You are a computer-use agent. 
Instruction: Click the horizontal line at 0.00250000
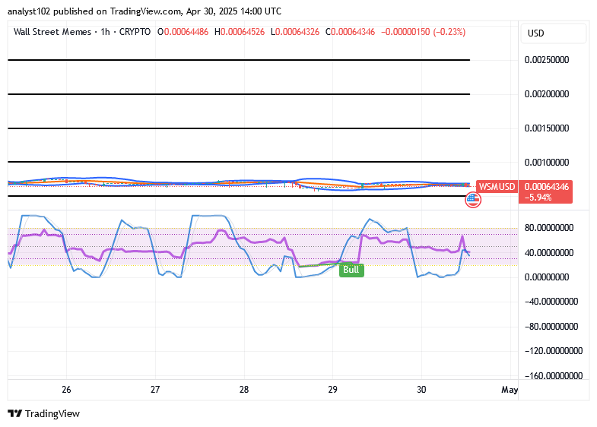(x=239, y=60)
